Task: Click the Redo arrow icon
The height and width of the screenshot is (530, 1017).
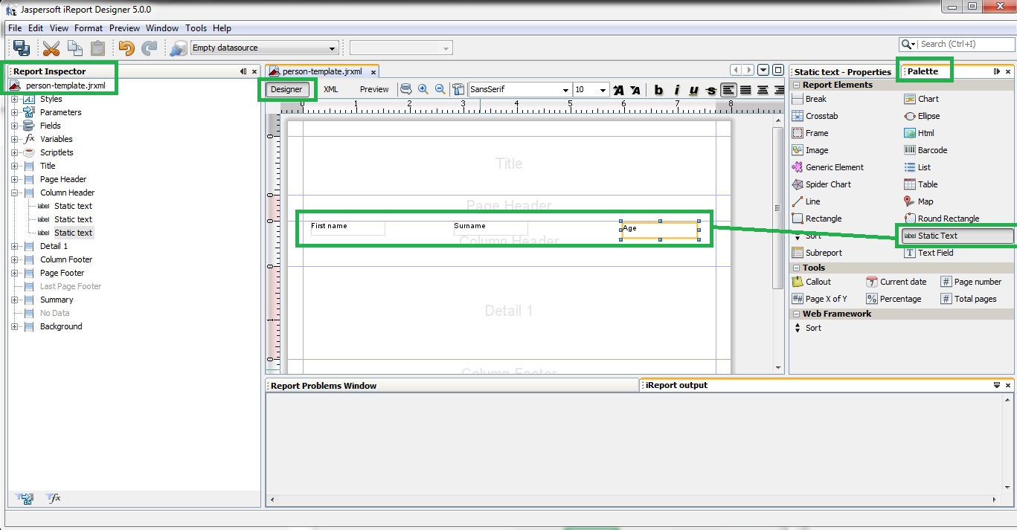Action: tap(150, 48)
